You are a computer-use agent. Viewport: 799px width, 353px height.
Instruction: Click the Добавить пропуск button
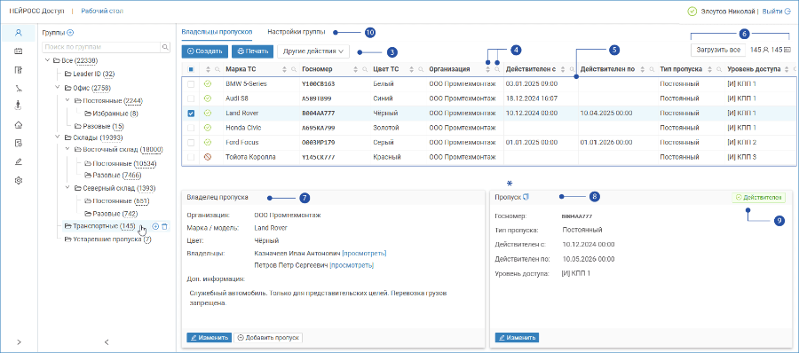pyautogui.click(x=268, y=338)
